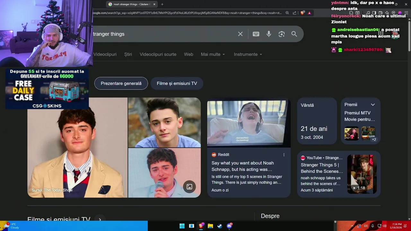Switch to the Web search tab
This screenshot has width=411, height=231.
[x=188, y=54]
